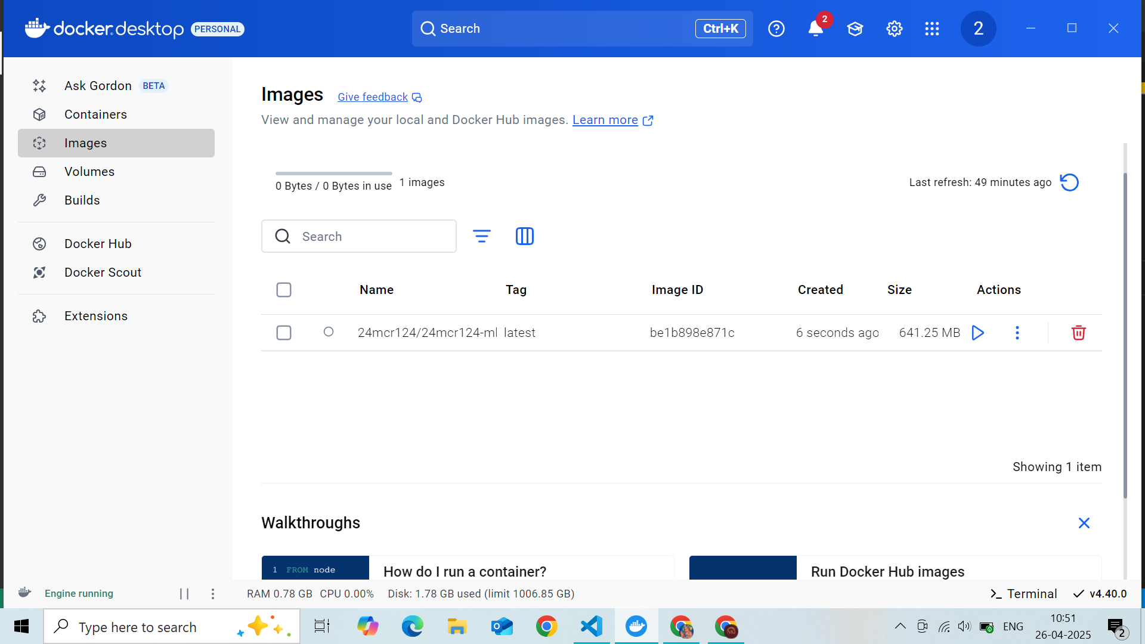
Task: Select all images checkbox in header
Action: [x=284, y=290]
